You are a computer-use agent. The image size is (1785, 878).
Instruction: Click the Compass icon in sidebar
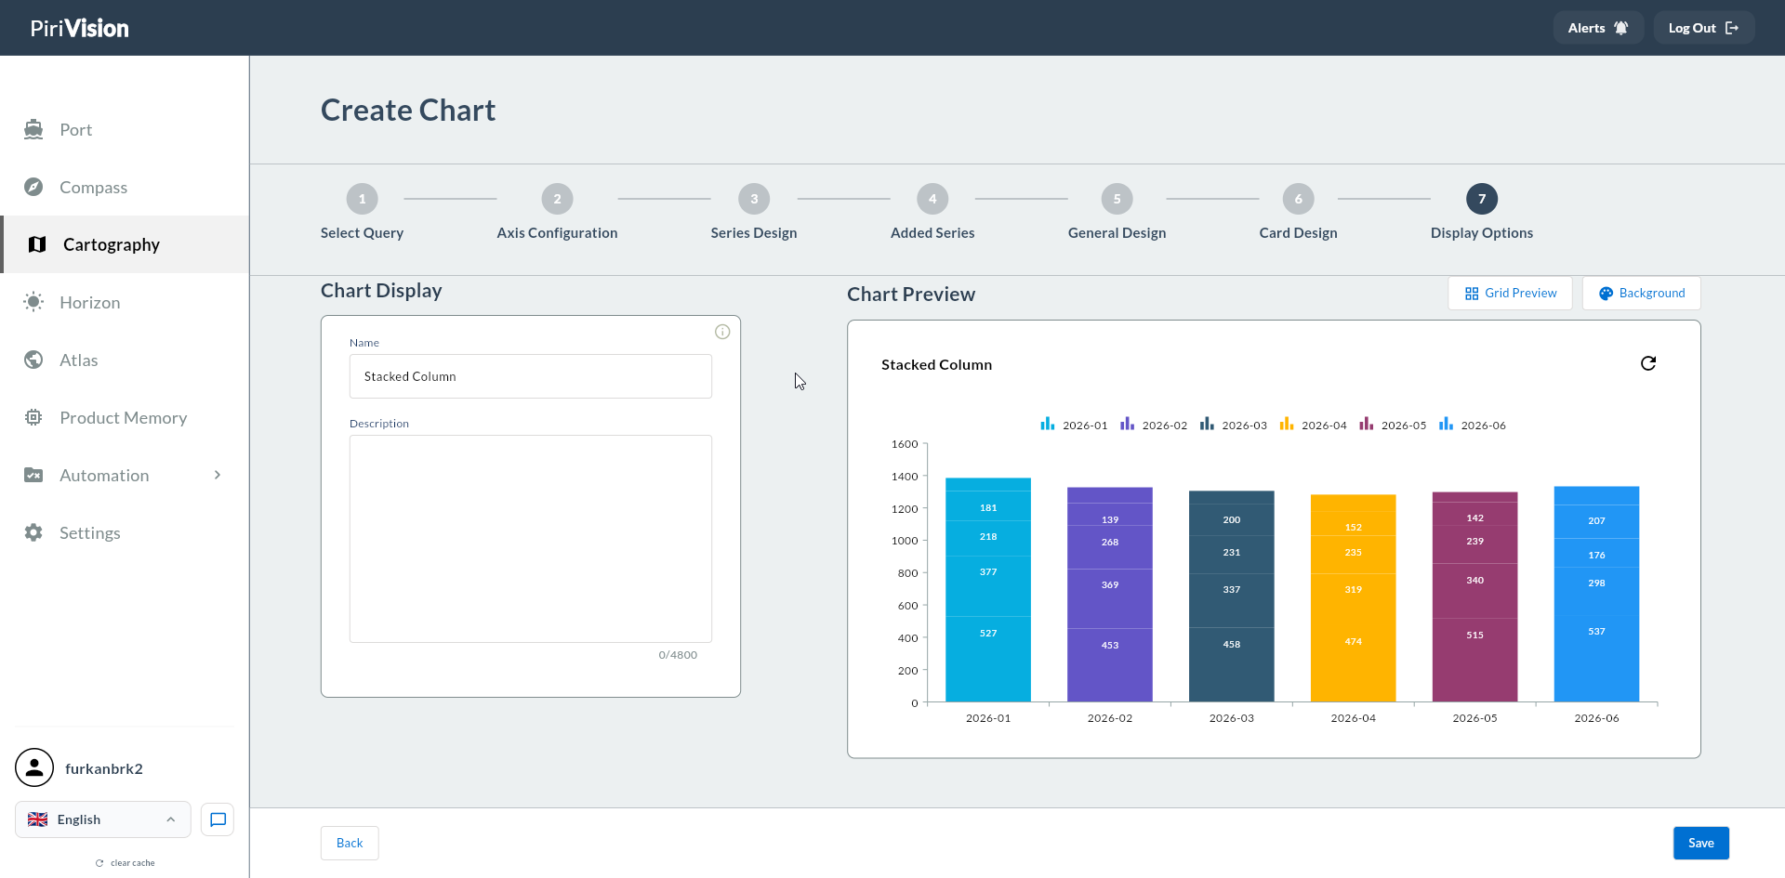tap(33, 187)
